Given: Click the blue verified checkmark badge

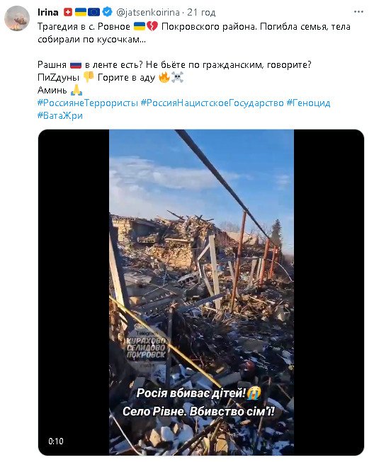Looking at the screenshot, I should (108, 12).
